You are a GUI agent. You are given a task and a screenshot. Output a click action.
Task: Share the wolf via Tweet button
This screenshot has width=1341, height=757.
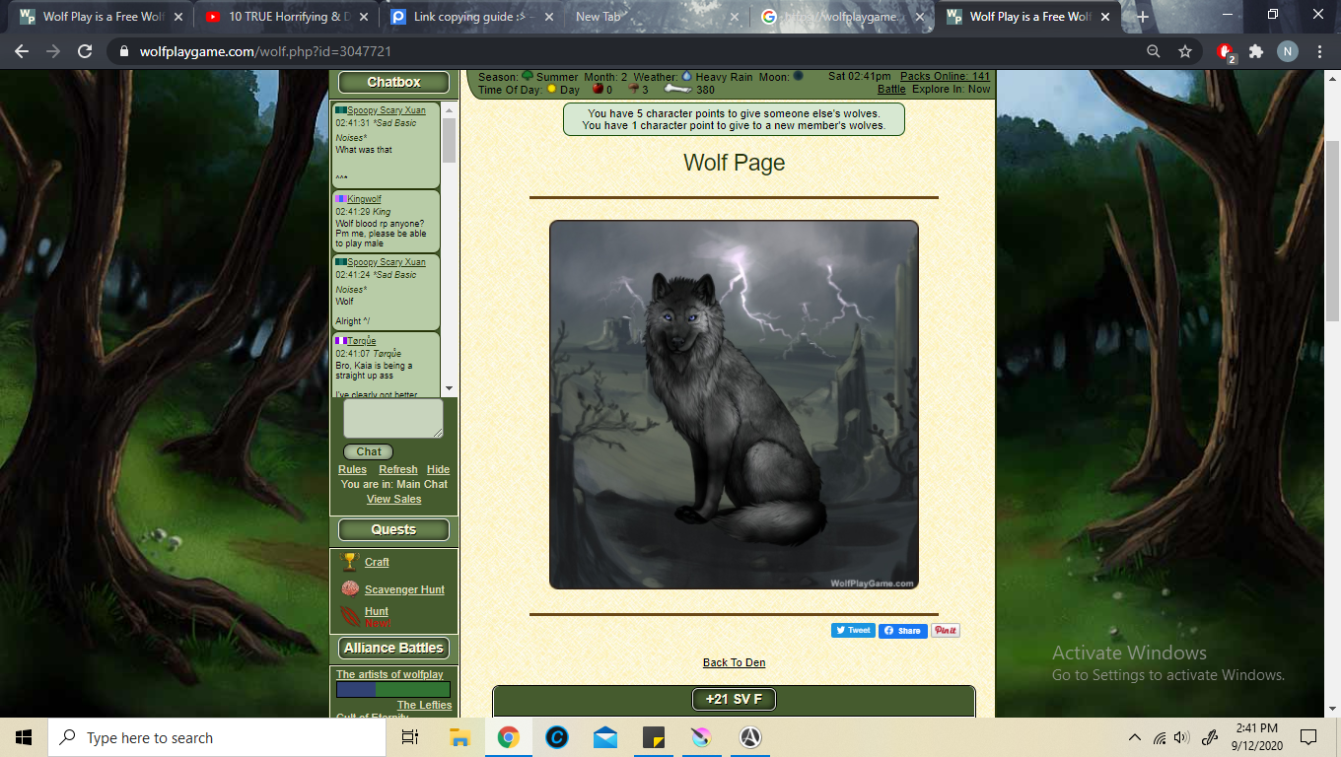click(x=853, y=630)
